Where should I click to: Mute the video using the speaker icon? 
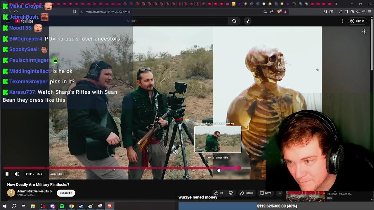(x=17, y=174)
